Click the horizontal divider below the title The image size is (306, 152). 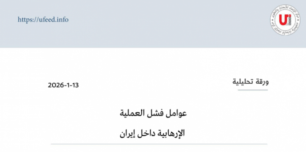click(159, 144)
